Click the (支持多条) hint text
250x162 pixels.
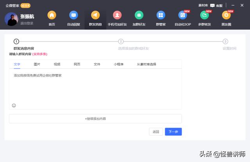[40, 54]
